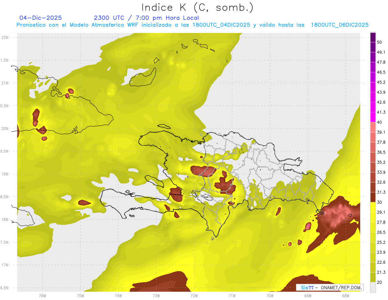
Task: Click the '25.2' legend value
Action: pos(382,242)
